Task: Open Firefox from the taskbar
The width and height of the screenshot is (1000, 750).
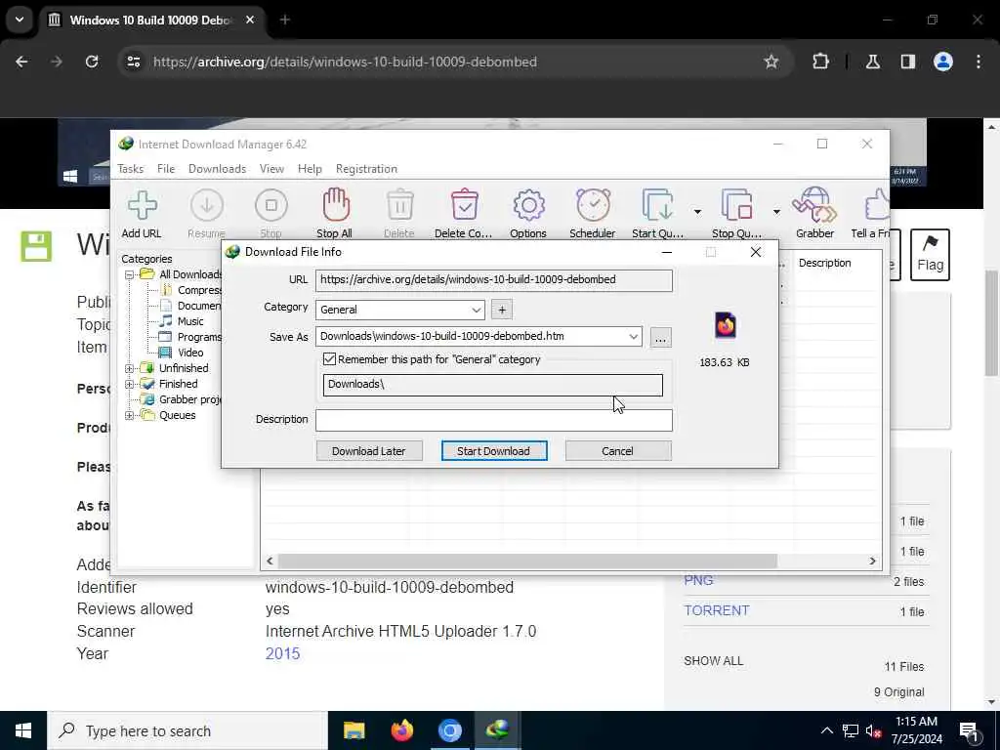Action: 401,730
